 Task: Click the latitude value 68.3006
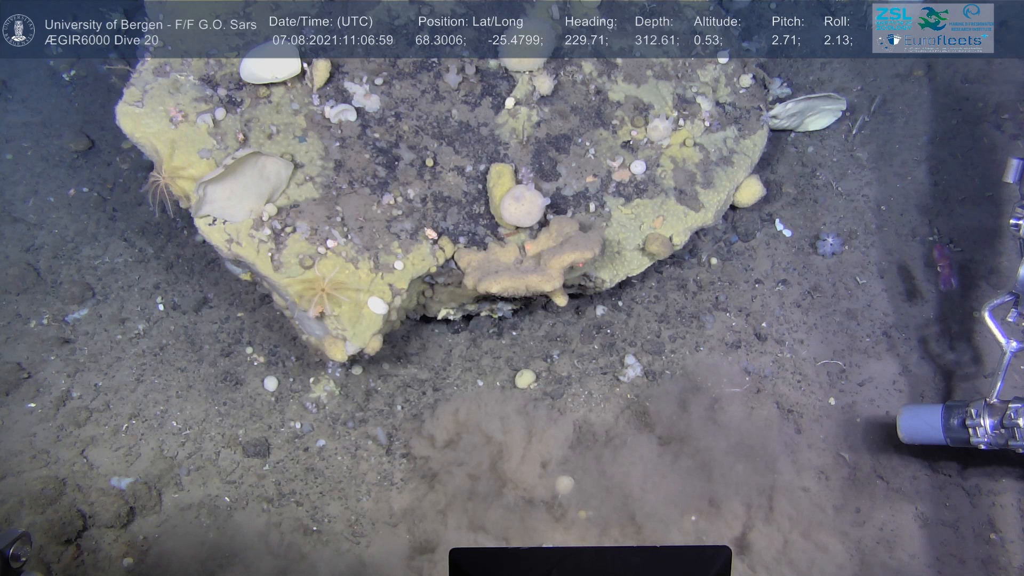(441, 41)
